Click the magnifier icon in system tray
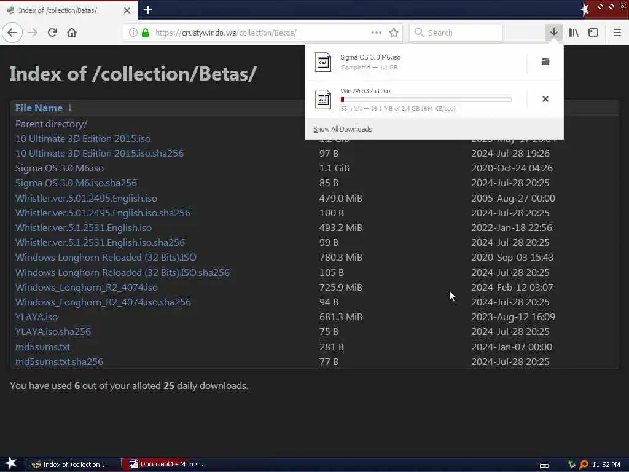This screenshot has width=629, height=472. (x=584, y=465)
